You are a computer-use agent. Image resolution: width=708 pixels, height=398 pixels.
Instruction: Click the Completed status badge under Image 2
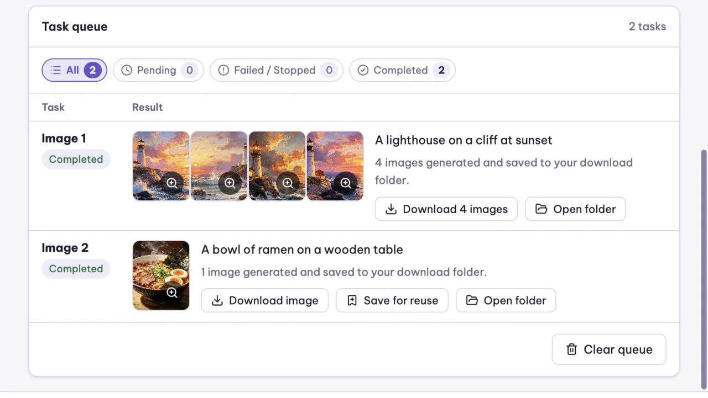point(76,269)
